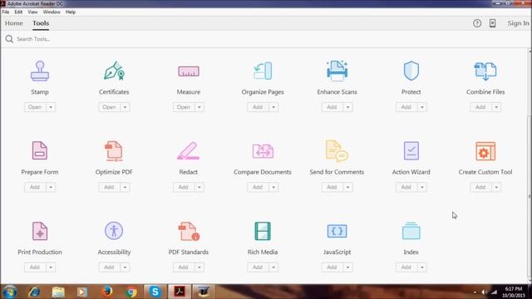
Task: Expand the Protect Add dropdown arrow
Action: tap(422, 107)
